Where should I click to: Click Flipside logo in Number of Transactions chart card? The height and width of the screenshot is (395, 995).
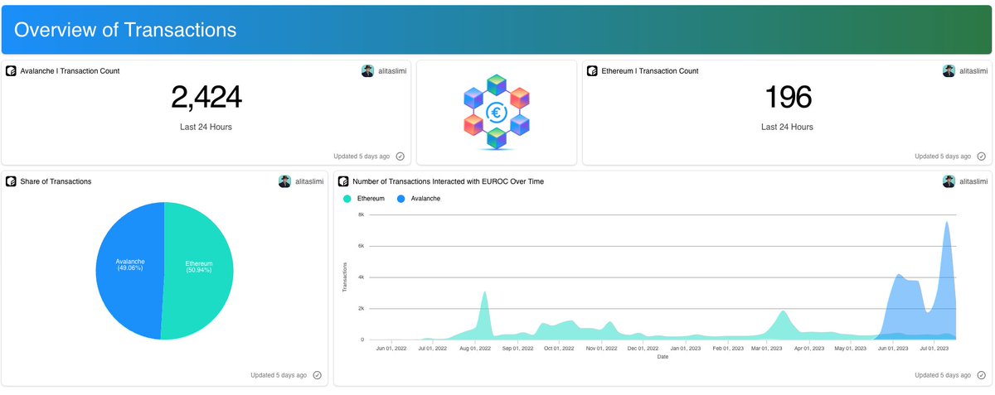[x=343, y=181]
